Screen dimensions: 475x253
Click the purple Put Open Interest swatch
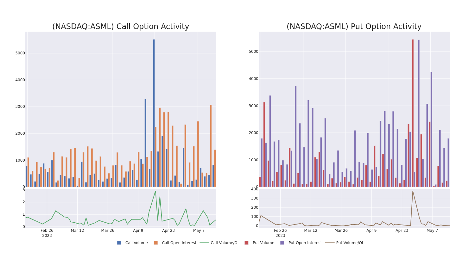(x=282, y=243)
